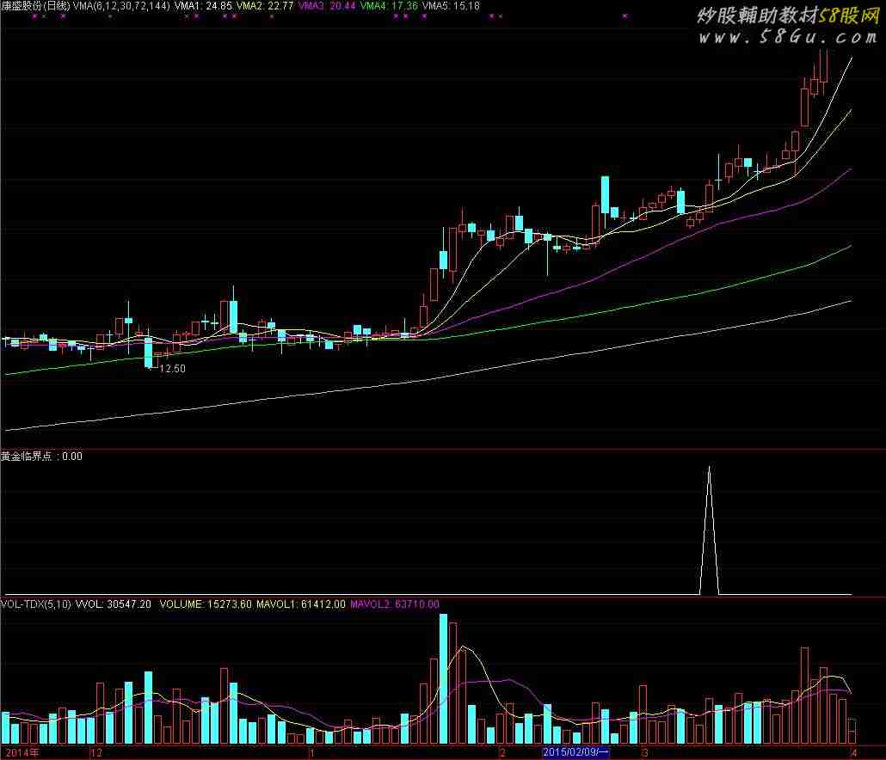This screenshot has height=760, width=886.
Task: Click the month 4 marker on date axis
Action: [854, 752]
